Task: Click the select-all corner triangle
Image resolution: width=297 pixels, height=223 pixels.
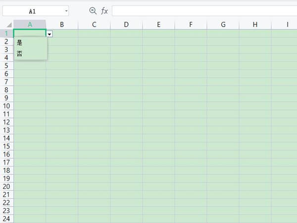Action: click(x=9, y=25)
